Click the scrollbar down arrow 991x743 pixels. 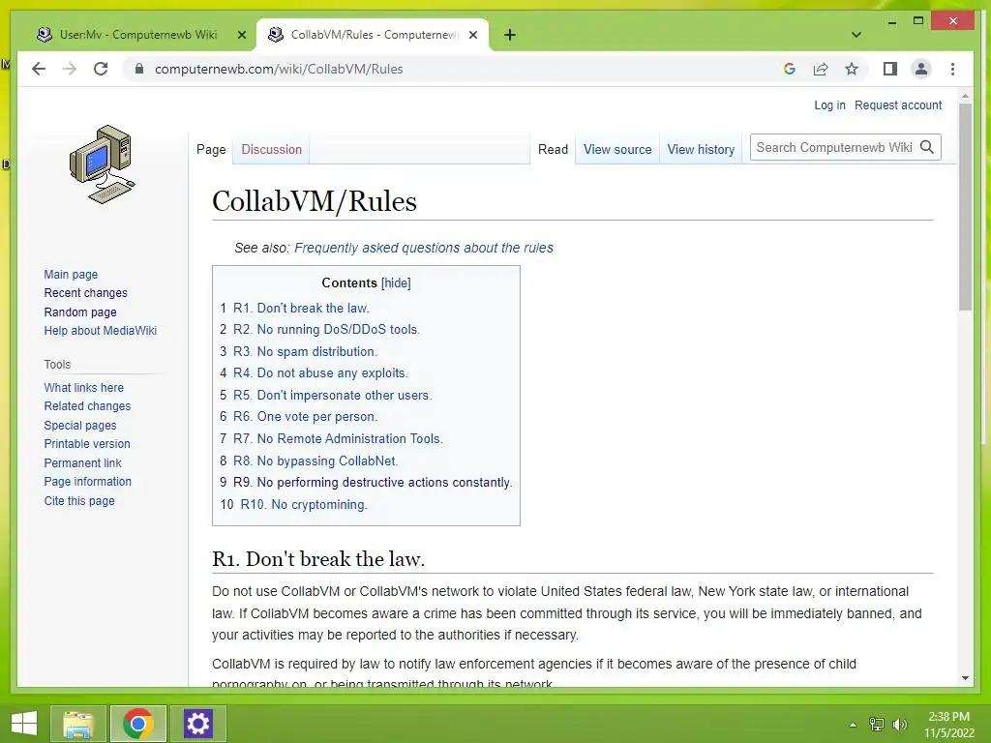[965, 678]
